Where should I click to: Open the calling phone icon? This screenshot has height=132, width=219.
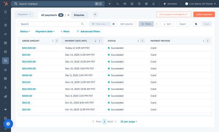click(118, 4)
